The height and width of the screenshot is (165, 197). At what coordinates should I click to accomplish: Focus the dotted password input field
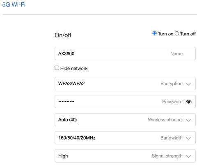click(125, 102)
